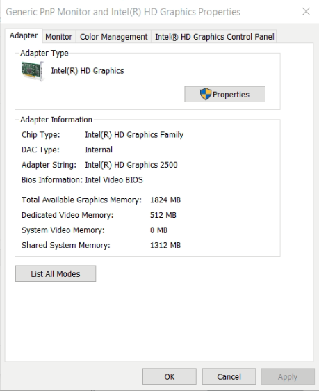
Task: Click the 'Chip Type:' label
Action: coord(41,135)
